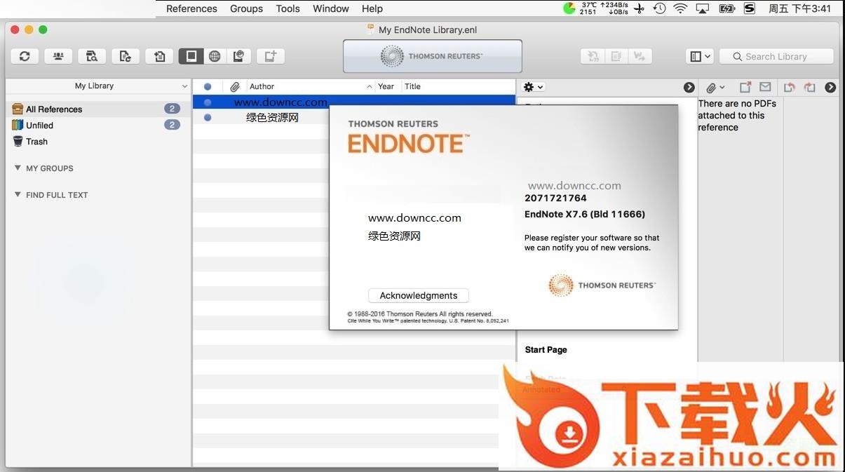
Task: Click rotate PDF clockwise icon
Action: click(x=810, y=87)
